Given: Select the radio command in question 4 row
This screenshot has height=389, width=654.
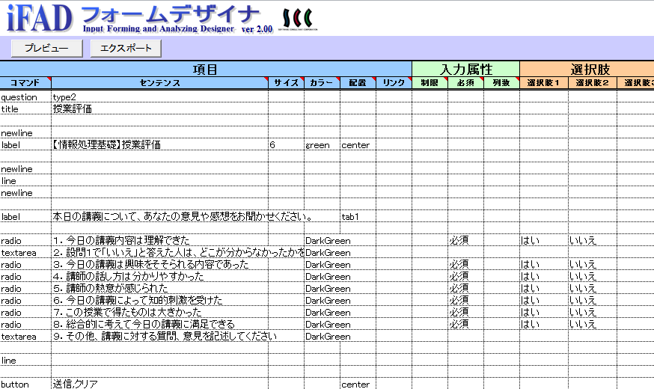Looking at the screenshot, I should (x=25, y=277).
